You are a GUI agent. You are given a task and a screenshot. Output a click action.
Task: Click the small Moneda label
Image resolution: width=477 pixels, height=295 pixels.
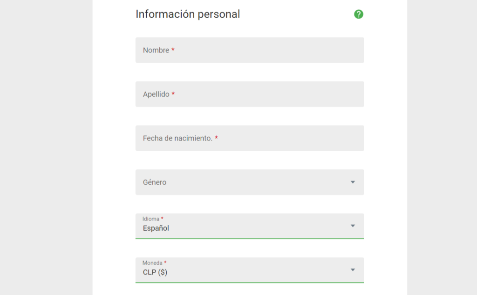pyautogui.click(x=152, y=263)
